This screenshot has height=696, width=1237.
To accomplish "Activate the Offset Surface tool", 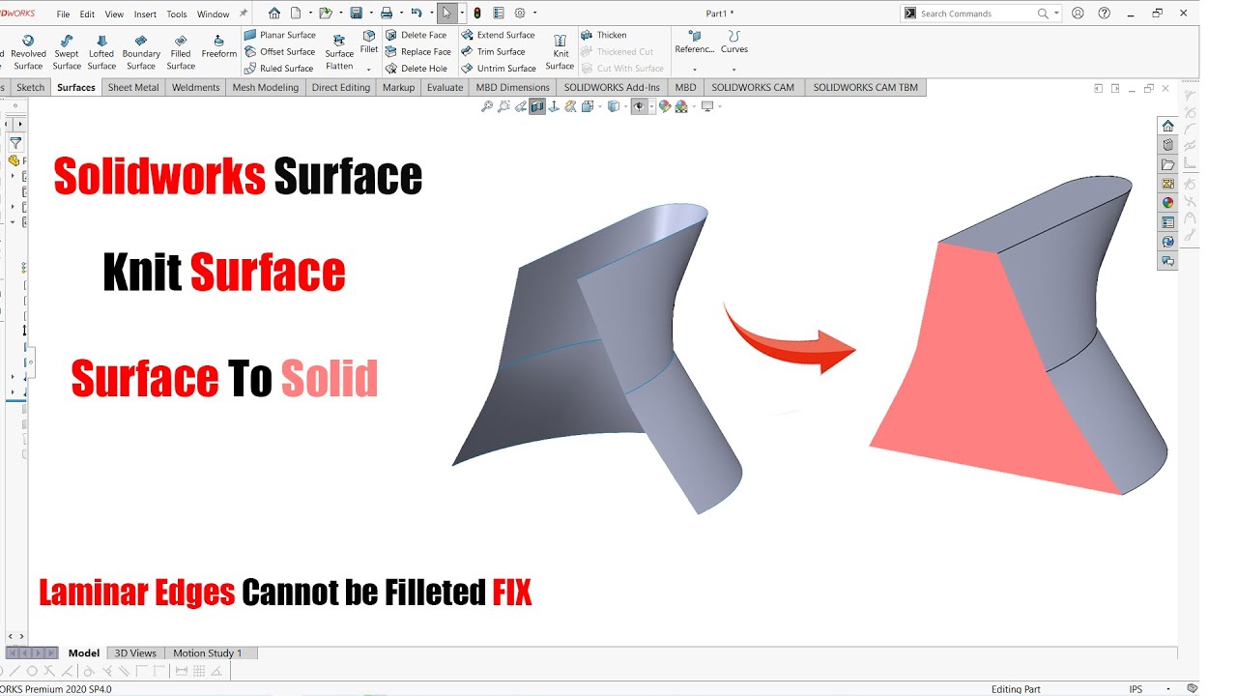I will tap(280, 51).
